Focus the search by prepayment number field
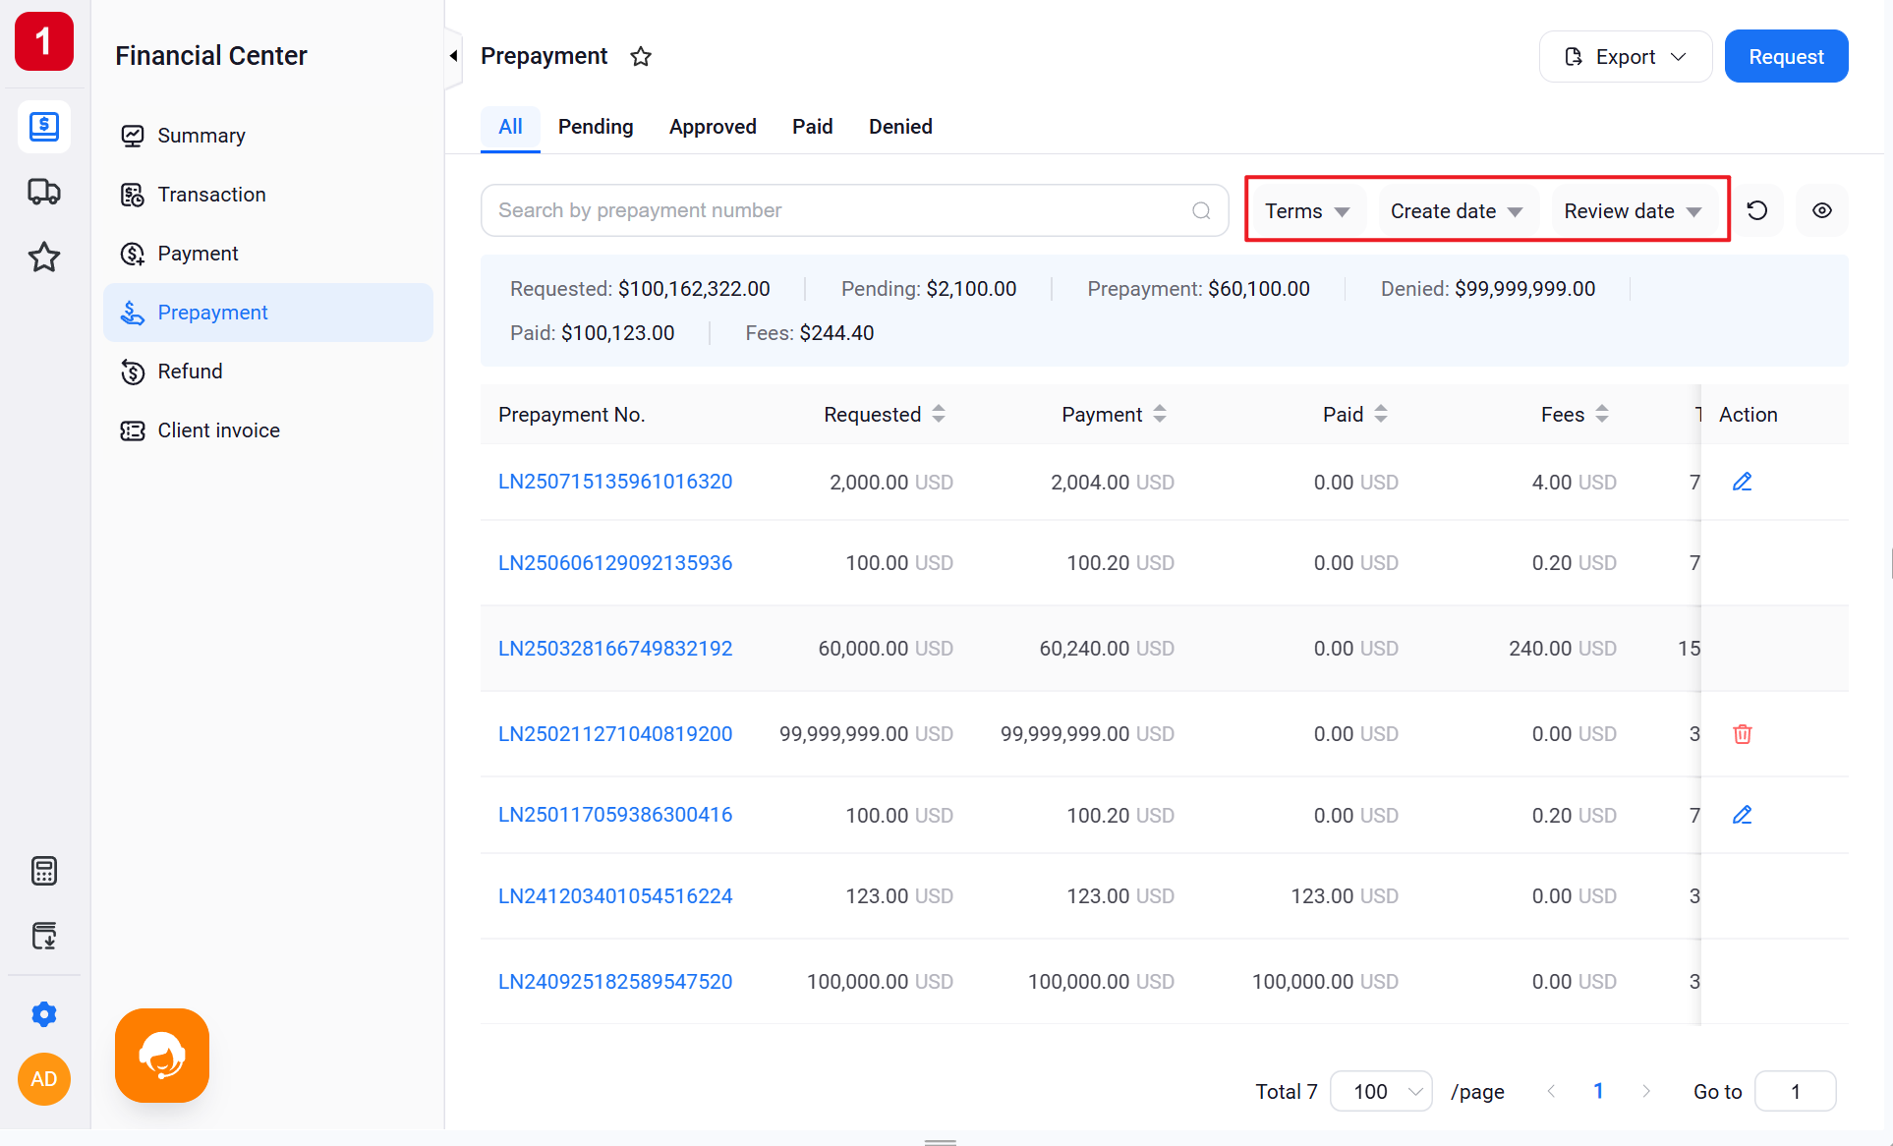The image size is (1893, 1146). click(x=854, y=210)
